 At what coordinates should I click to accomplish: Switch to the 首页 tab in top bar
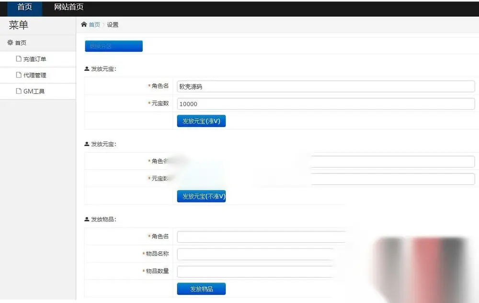pos(25,8)
